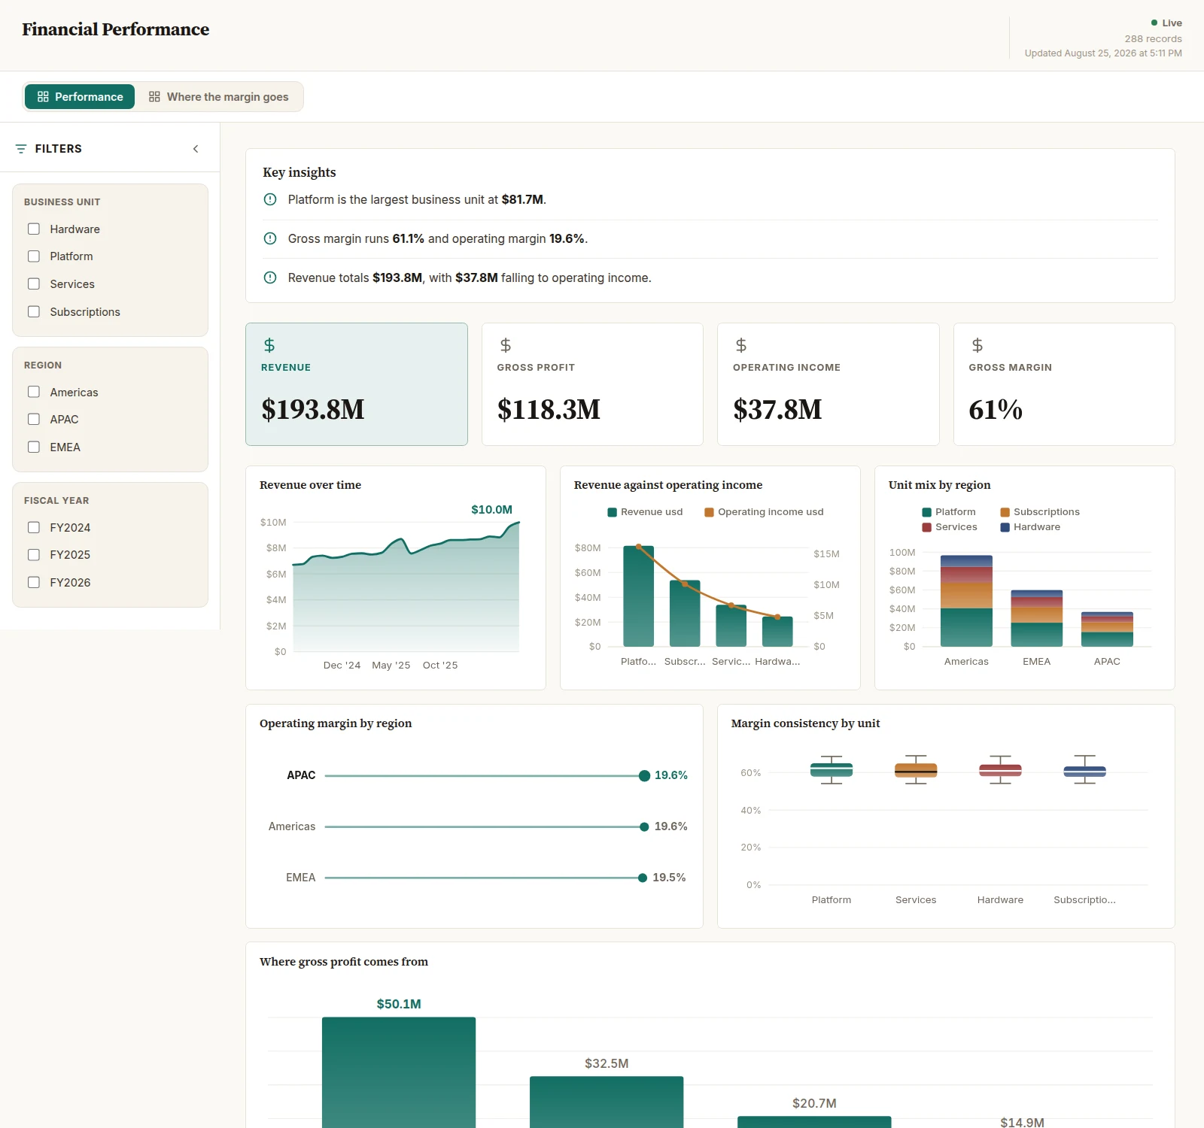This screenshot has height=1128, width=1204.
Task: Toggle Hardware legend swatch in Unit mix
Action: (x=1005, y=527)
